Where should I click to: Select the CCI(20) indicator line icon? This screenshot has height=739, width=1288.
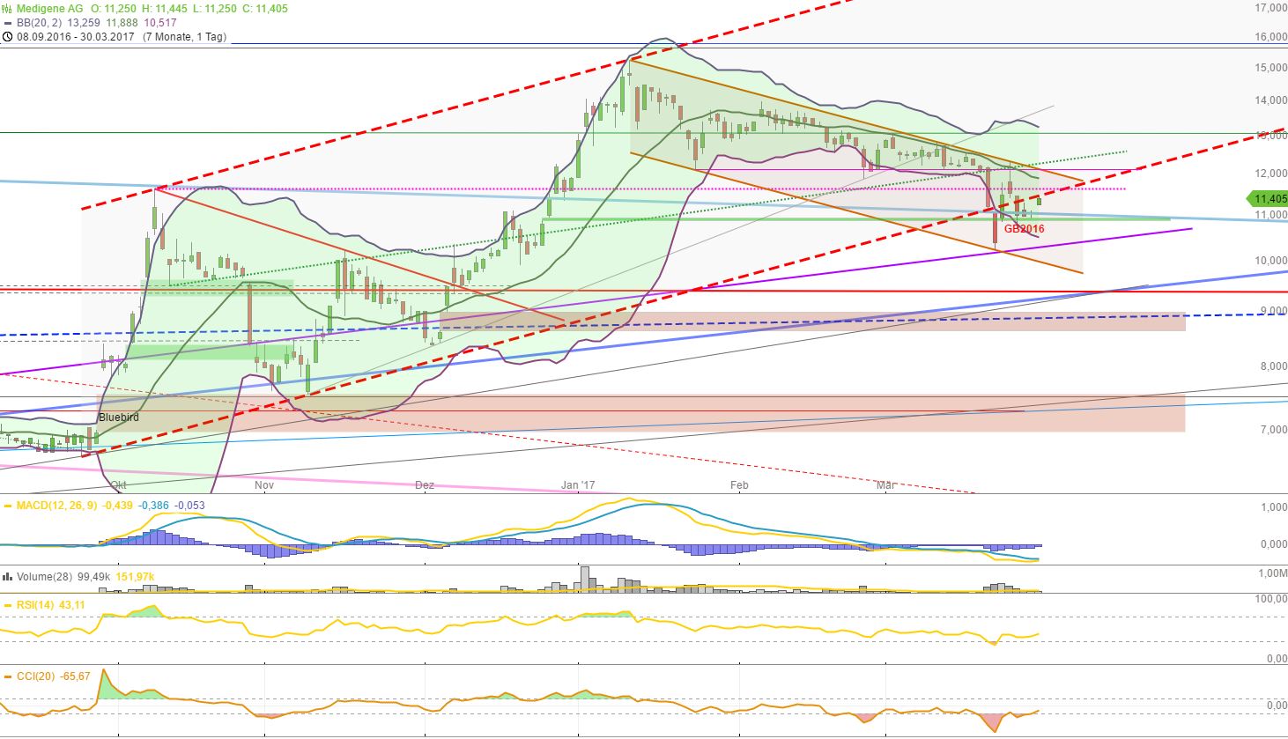pos(7,676)
